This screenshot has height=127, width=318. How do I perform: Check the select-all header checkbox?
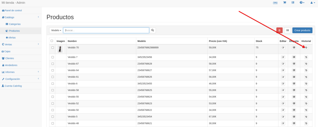pyautogui.click(x=52, y=41)
